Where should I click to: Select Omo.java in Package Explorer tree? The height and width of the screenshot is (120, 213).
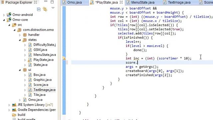click(x=35, y=100)
